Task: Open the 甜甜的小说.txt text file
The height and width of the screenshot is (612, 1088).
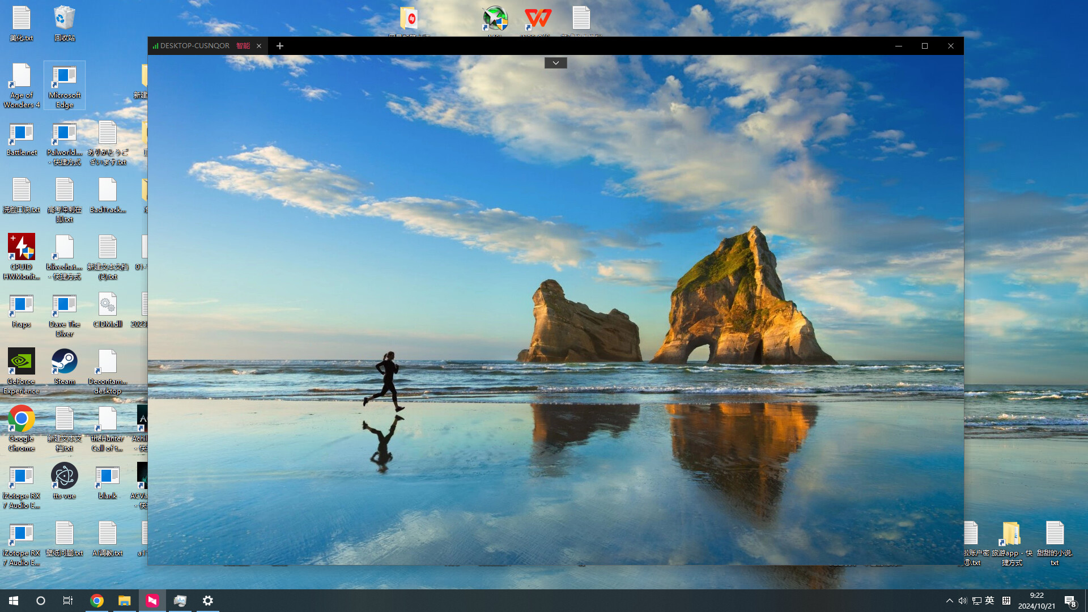Action: [x=1055, y=533]
